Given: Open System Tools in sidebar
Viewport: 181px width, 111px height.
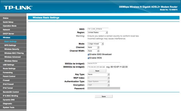Looking at the screenshot, I should [13, 108].
